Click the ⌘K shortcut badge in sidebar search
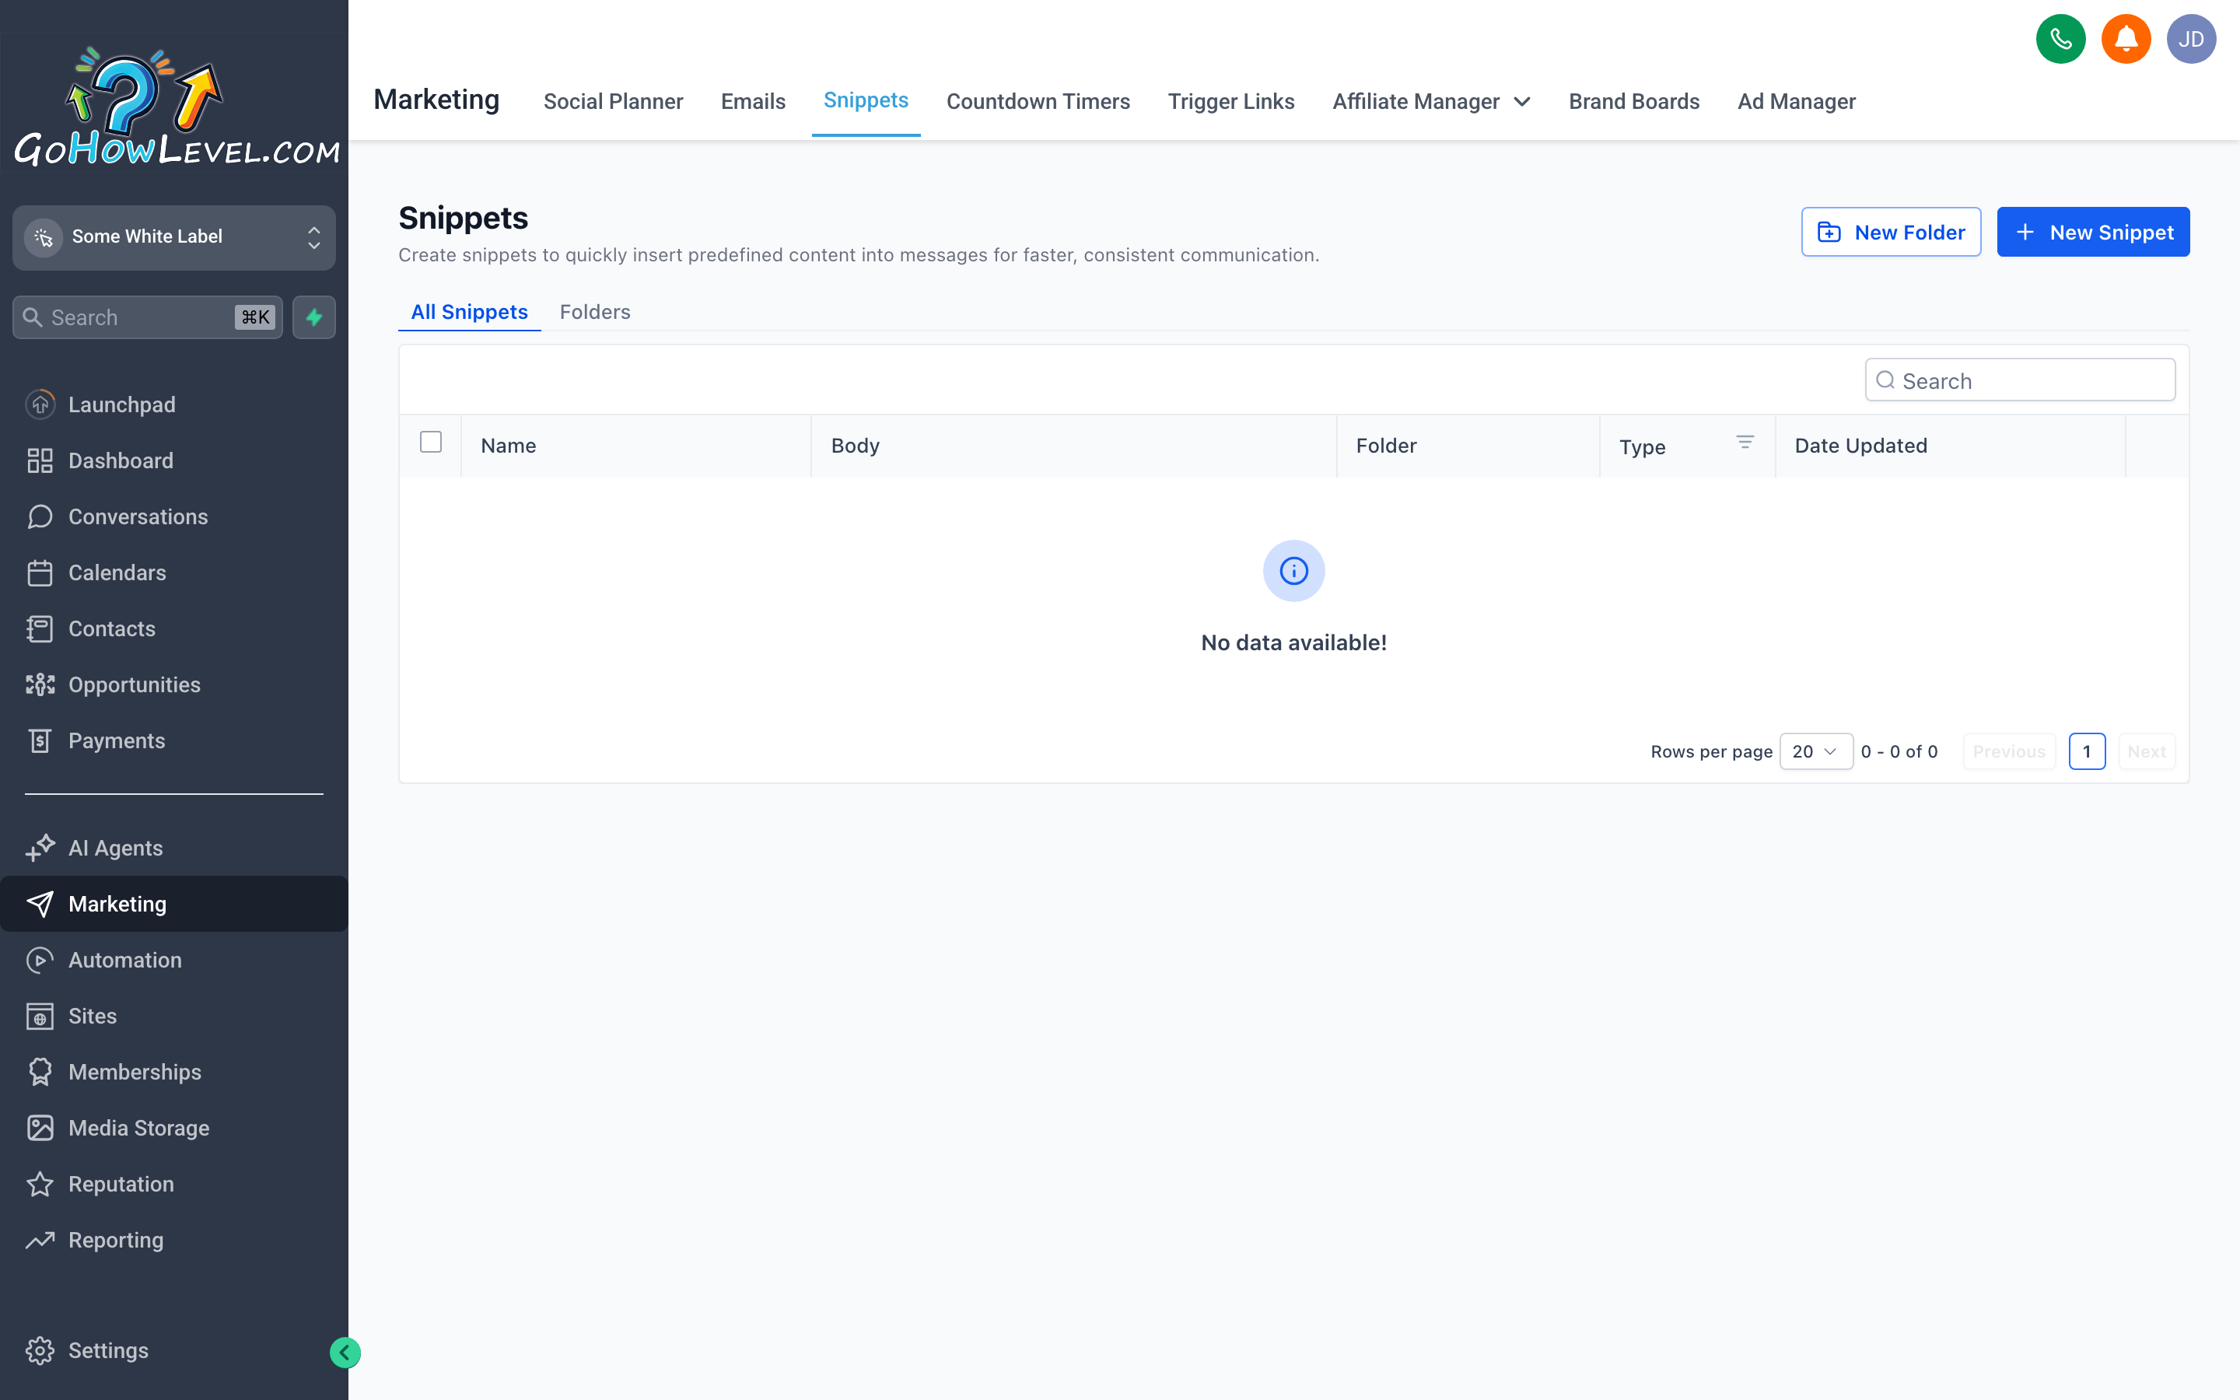Screen dimensions: 2240x1400 pyautogui.click(x=255, y=317)
